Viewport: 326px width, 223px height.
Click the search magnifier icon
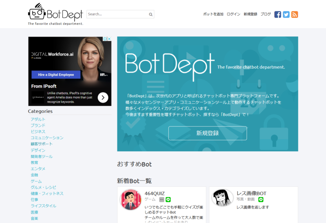[150, 14]
